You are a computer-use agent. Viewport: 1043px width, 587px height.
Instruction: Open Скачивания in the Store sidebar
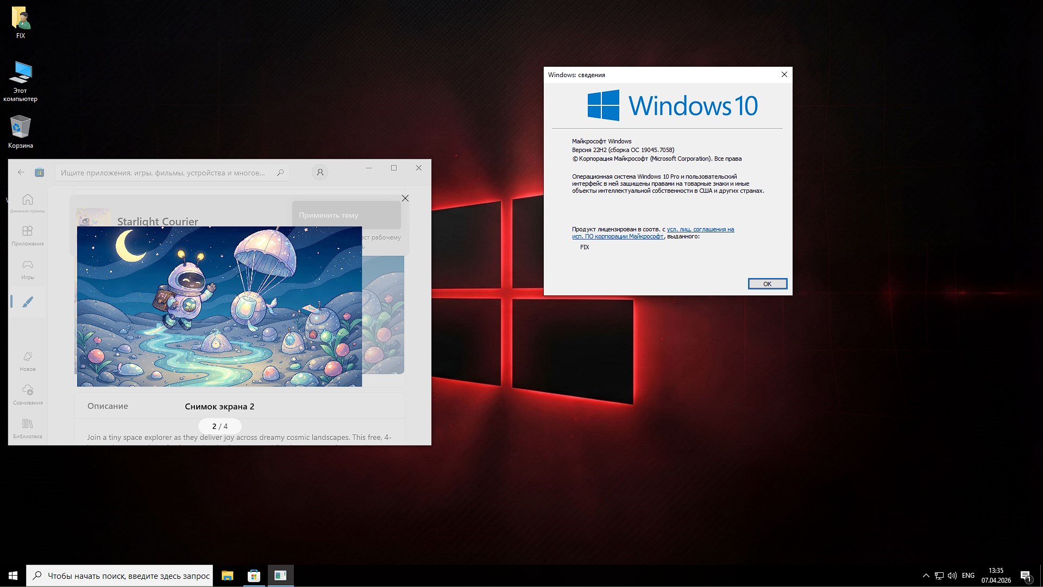point(27,394)
